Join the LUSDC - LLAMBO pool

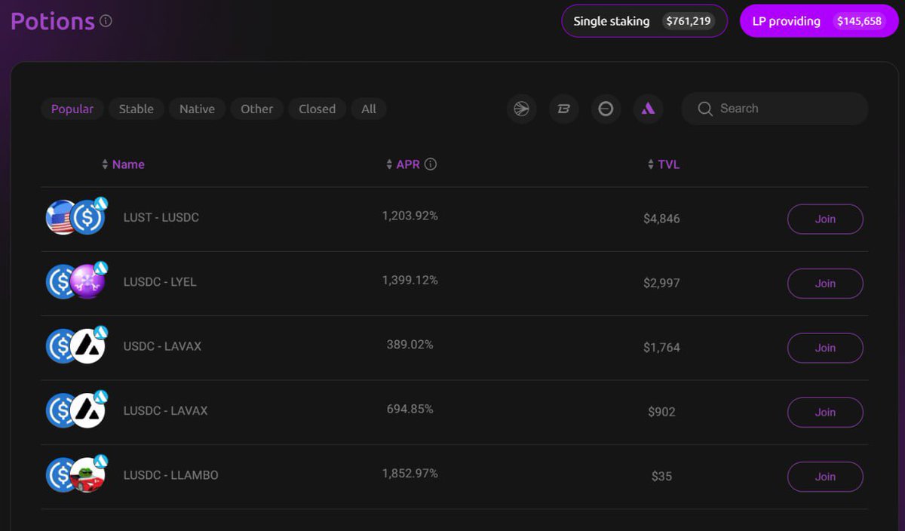tap(825, 477)
